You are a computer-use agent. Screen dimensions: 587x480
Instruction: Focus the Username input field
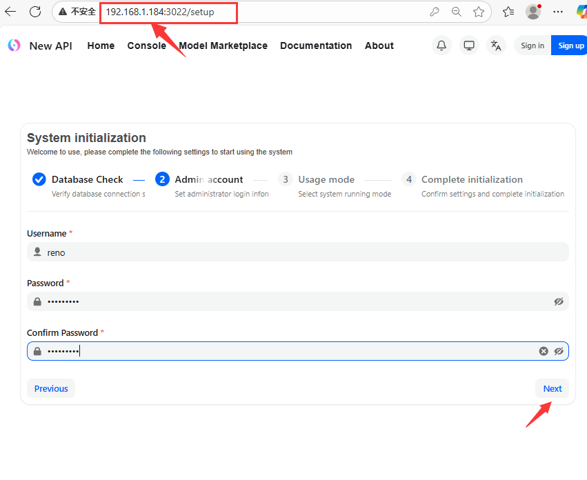pyautogui.click(x=297, y=252)
